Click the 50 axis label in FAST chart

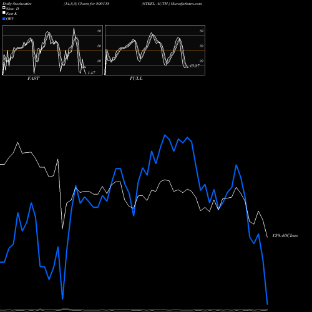(99, 46)
